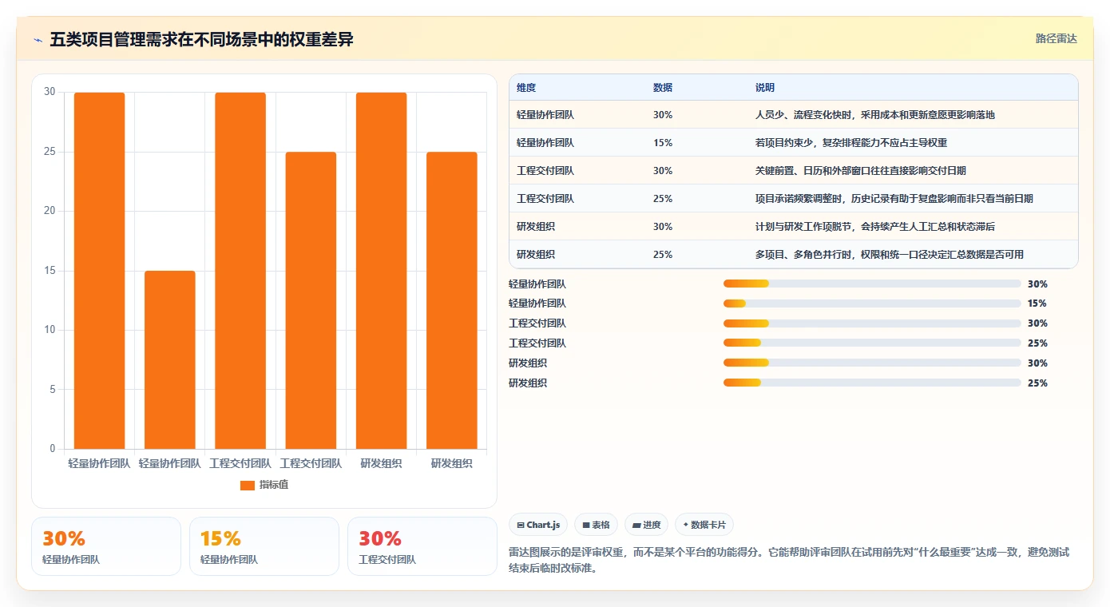Viewport: 1110px width, 607px height.
Task: Click the 研发组织 30% progress bar
Action: point(872,363)
